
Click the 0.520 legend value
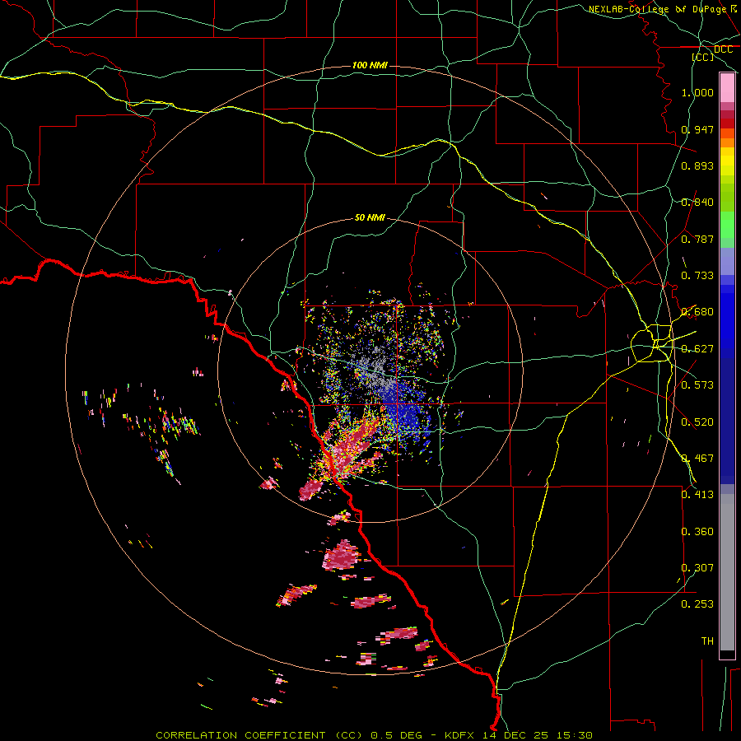pyautogui.click(x=697, y=422)
